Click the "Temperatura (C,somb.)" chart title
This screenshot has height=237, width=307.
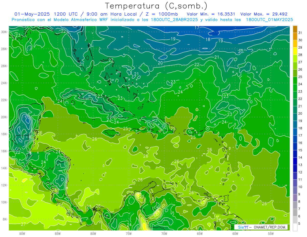click(x=156, y=6)
